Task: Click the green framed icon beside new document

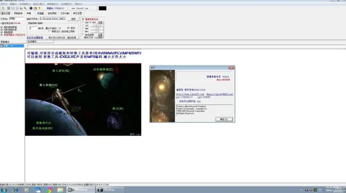Action: pyautogui.click(x=8, y=8)
